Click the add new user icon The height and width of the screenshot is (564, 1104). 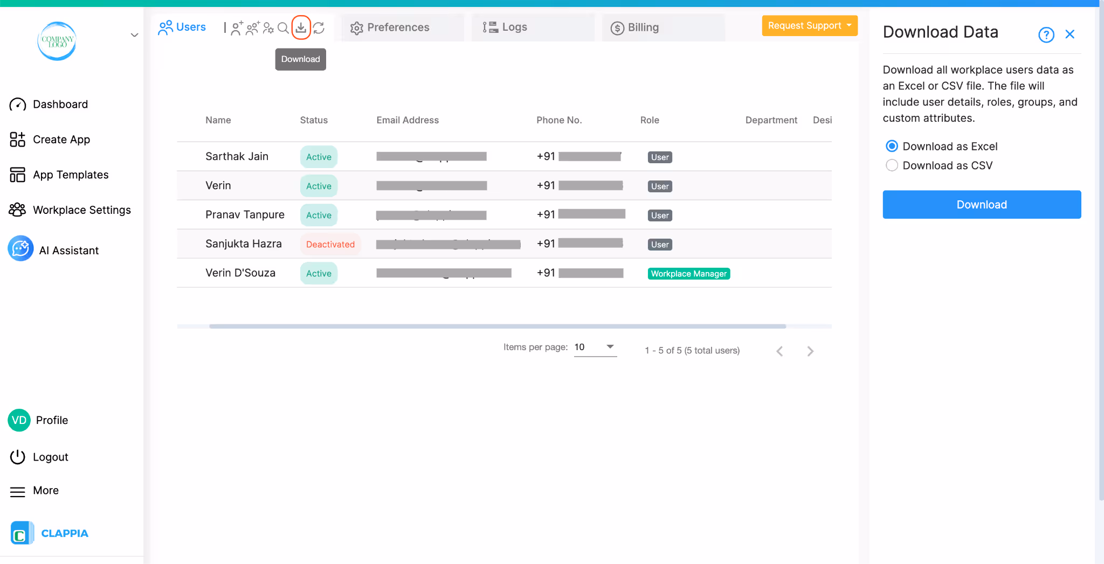click(236, 27)
